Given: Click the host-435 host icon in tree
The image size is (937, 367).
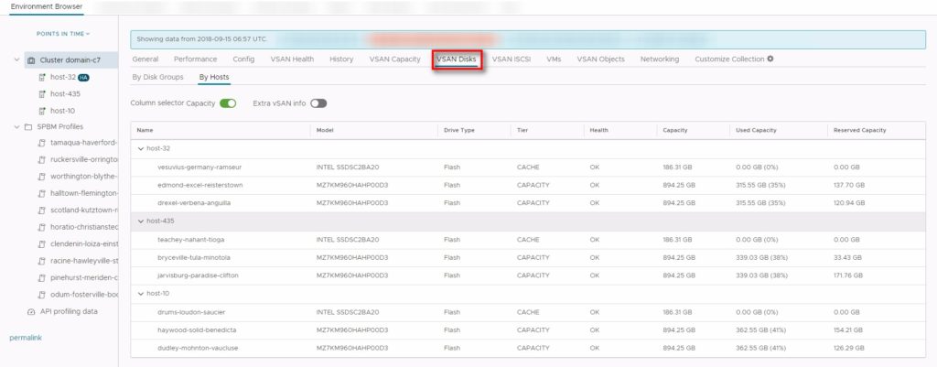Looking at the screenshot, I should [x=42, y=93].
